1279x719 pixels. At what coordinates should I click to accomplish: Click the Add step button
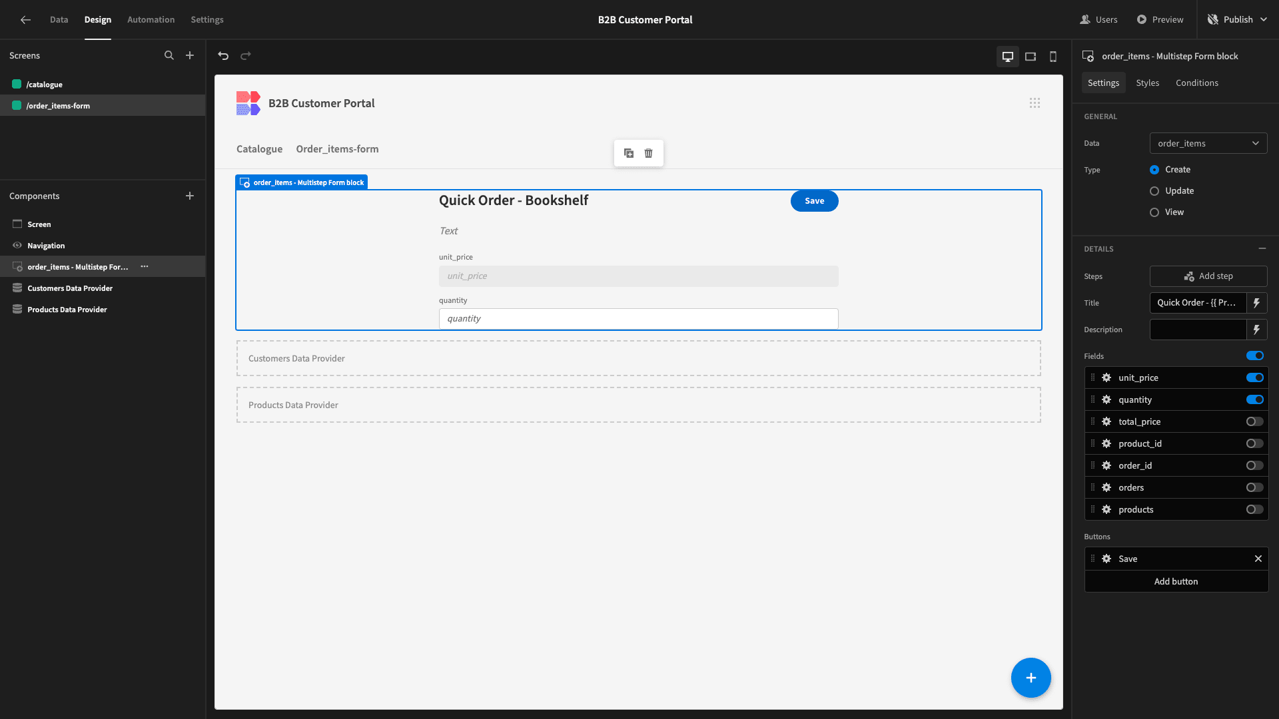[x=1208, y=276]
